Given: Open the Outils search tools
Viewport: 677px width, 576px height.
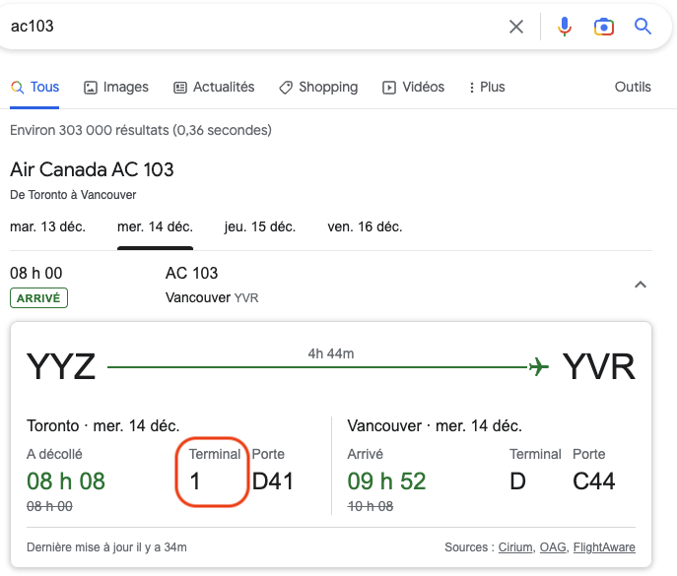Looking at the screenshot, I should [633, 87].
